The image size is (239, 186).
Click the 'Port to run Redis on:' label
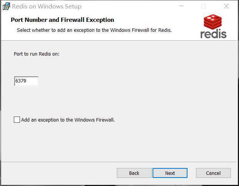coord(37,54)
